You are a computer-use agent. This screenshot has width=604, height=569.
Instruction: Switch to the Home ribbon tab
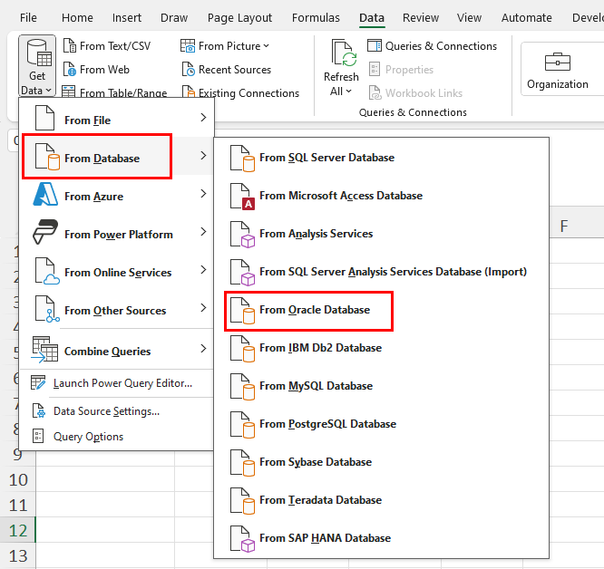coord(77,18)
